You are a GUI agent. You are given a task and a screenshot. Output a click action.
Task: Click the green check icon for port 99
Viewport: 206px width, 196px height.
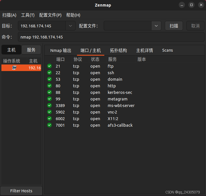[49, 99]
